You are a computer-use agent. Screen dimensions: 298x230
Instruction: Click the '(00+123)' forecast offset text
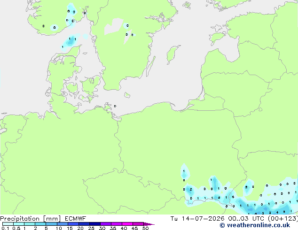tap(283, 219)
